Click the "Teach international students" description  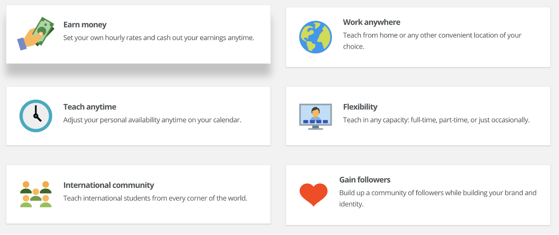(155, 198)
